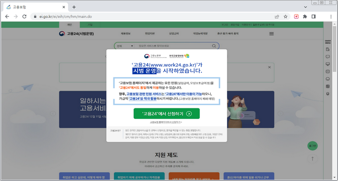Select the 고용보험 browser tab
Viewport: 338px width, 181px height.
coord(36,7)
